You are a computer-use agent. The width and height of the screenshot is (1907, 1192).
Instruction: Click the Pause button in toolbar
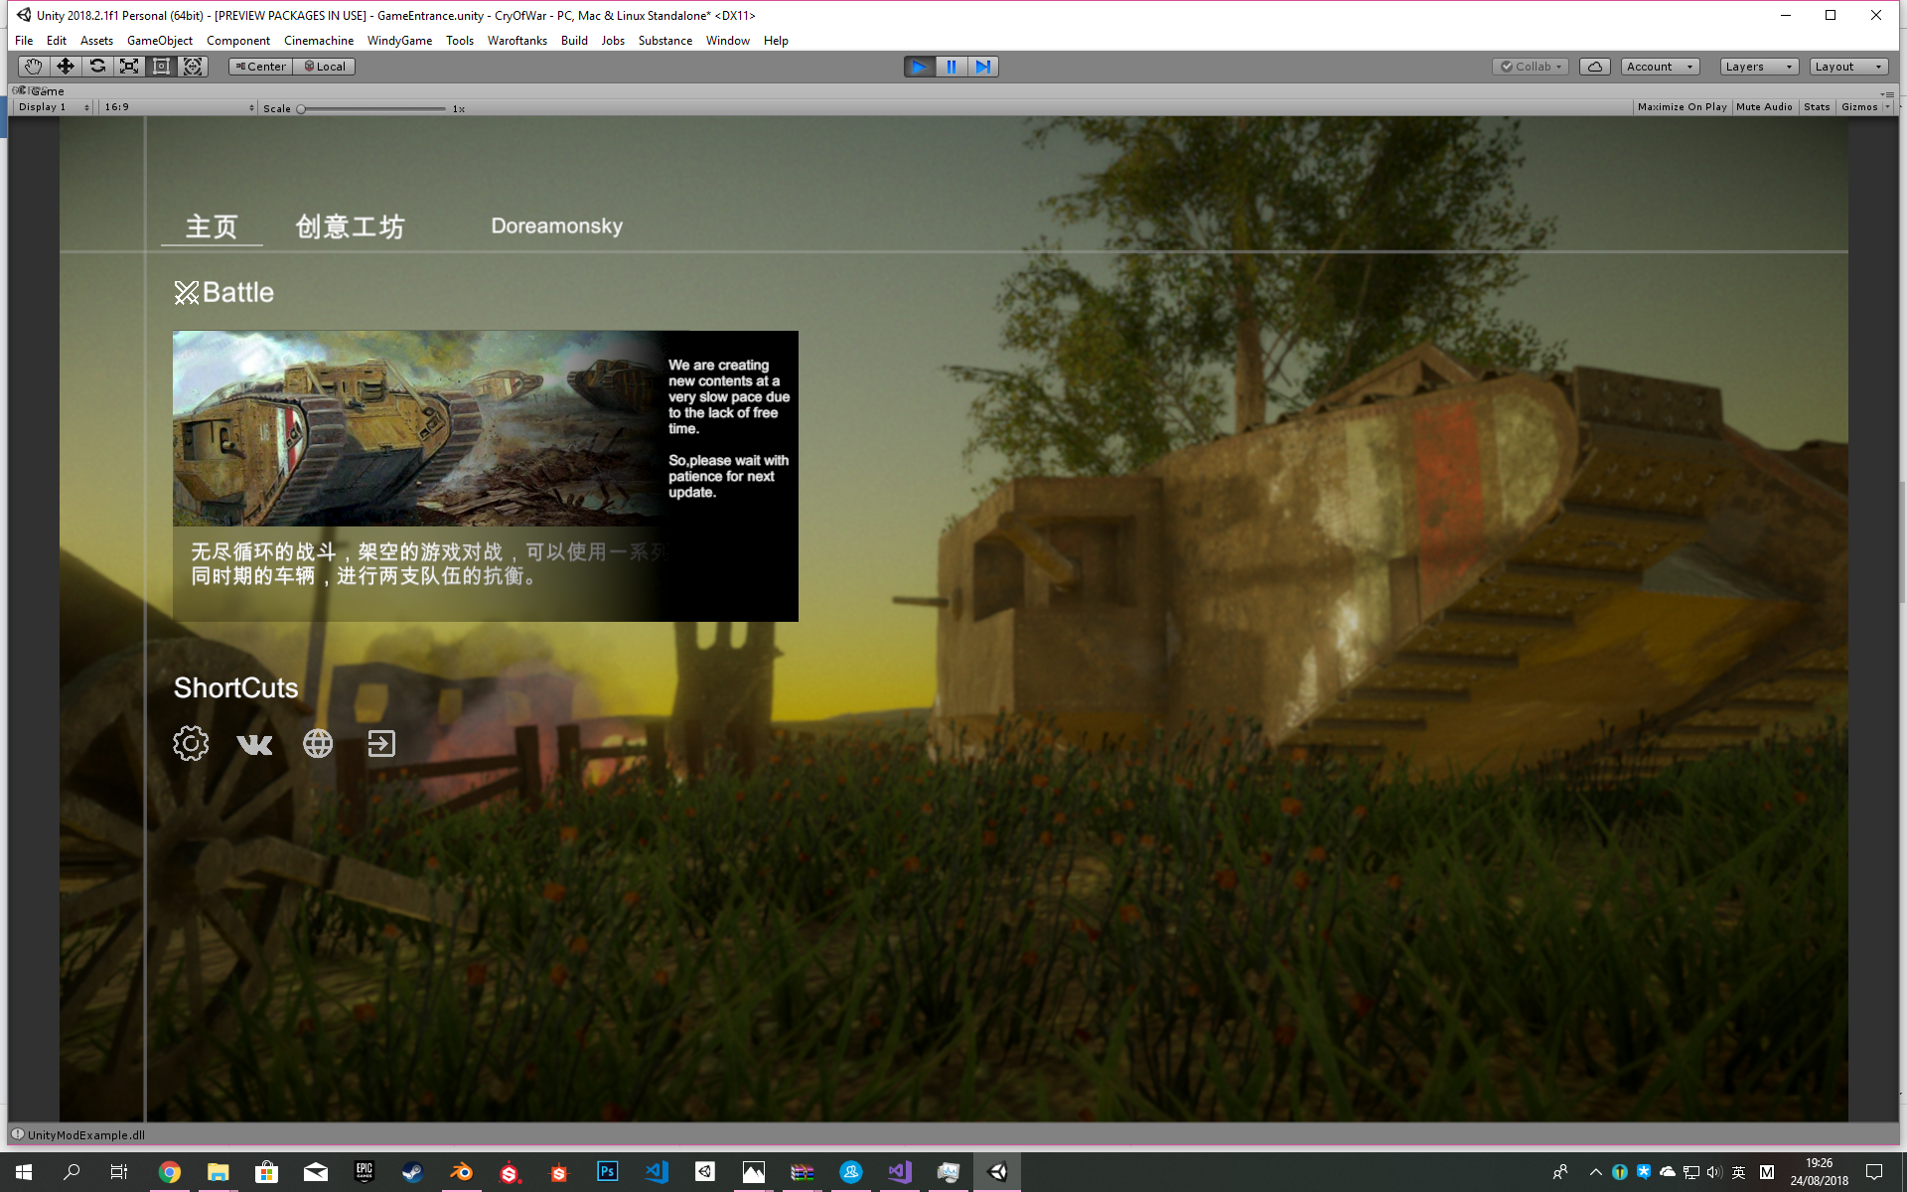point(952,65)
